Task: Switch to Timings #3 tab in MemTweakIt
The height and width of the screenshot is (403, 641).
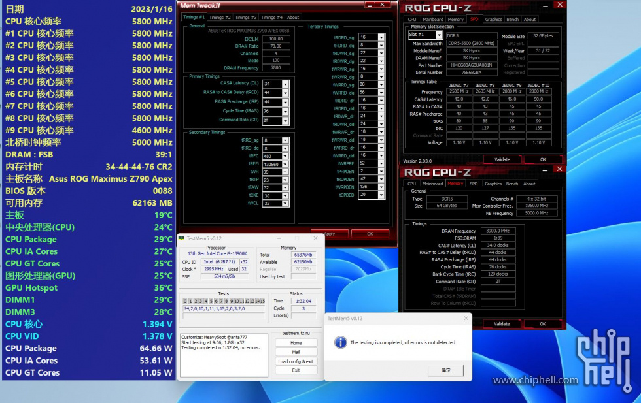Action: coord(246,17)
